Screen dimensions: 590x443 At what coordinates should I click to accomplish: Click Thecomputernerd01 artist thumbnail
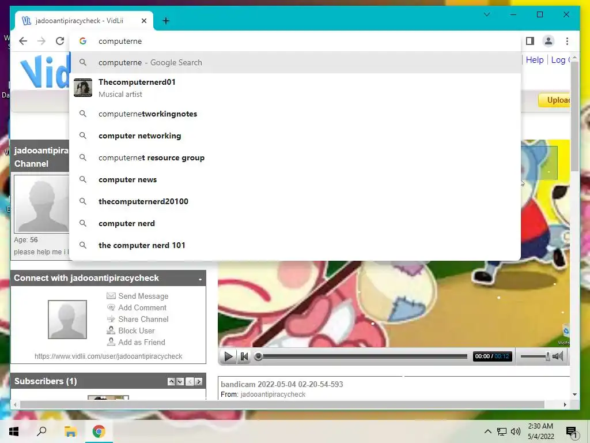tap(83, 88)
